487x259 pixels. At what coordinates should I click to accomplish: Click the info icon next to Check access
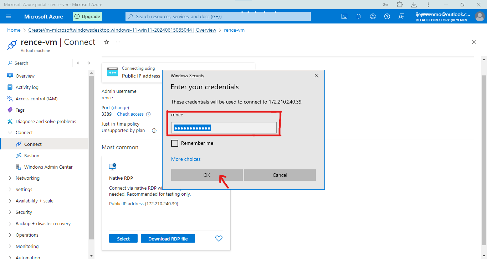148,114
